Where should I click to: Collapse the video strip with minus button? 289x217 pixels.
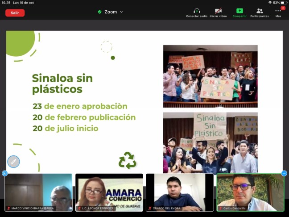click(x=284, y=173)
